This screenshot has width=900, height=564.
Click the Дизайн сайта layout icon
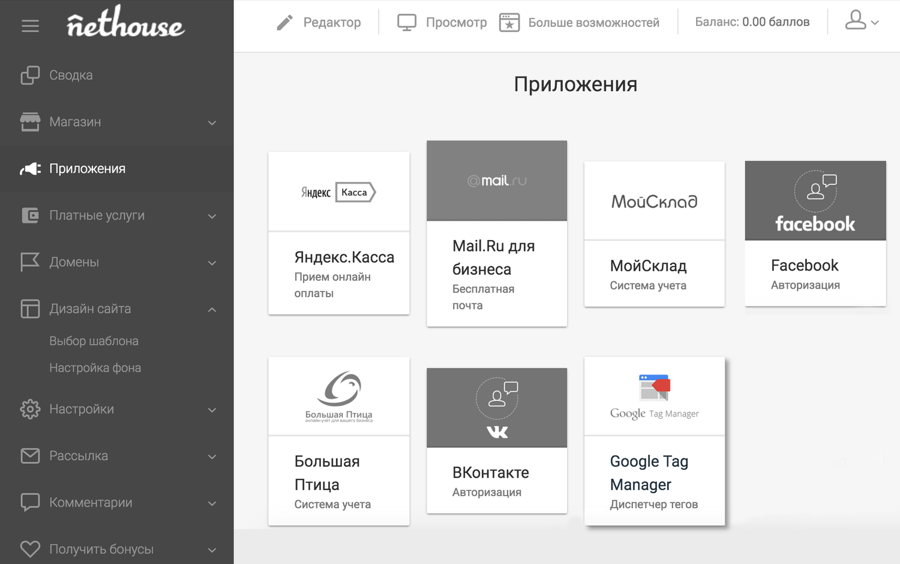tap(30, 309)
